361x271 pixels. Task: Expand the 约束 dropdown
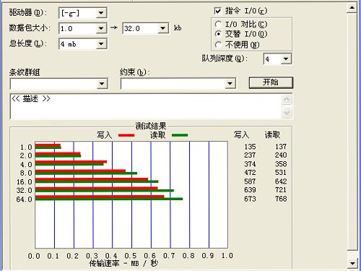[230, 84]
